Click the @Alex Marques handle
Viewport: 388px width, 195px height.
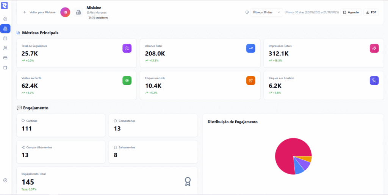tap(97, 12)
